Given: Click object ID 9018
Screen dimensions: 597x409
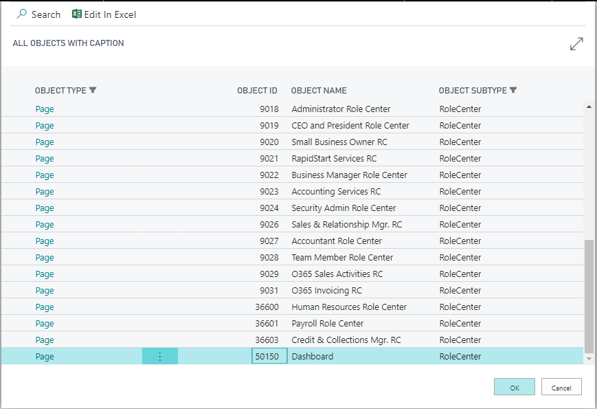Looking at the screenshot, I should pos(269,109).
